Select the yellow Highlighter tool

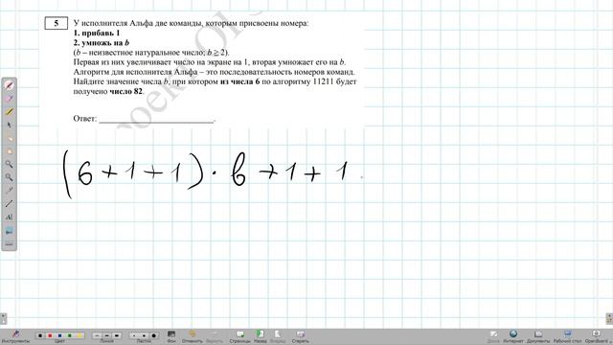tap(9, 112)
